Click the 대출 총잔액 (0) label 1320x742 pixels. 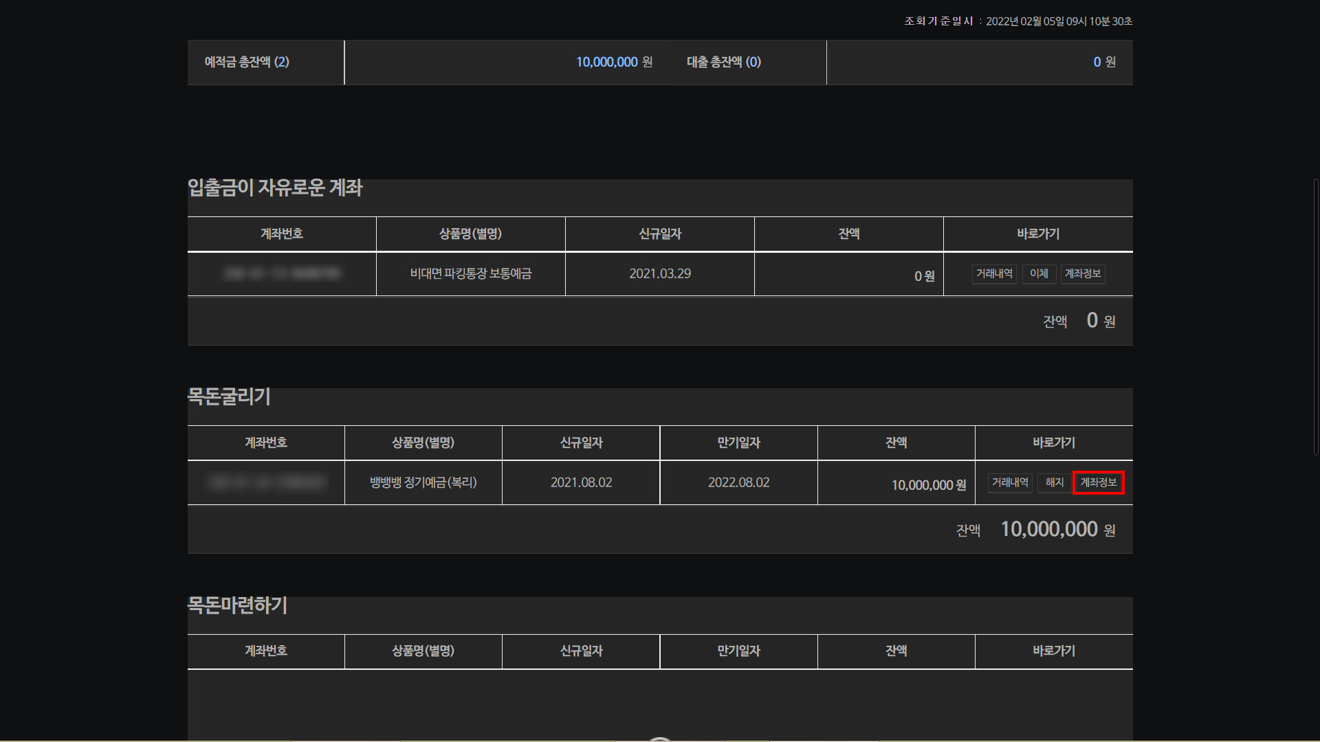(723, 63)
